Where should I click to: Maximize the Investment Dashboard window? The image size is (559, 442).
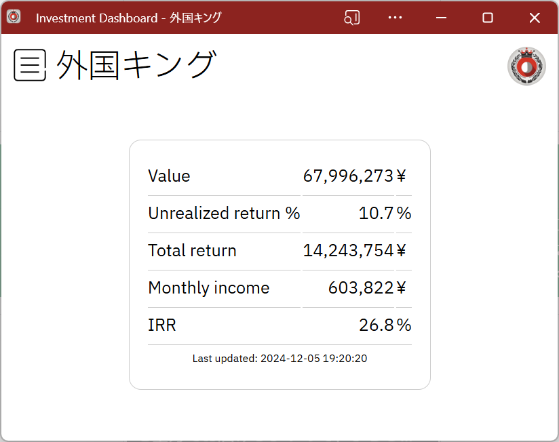(x=487, y=18)
